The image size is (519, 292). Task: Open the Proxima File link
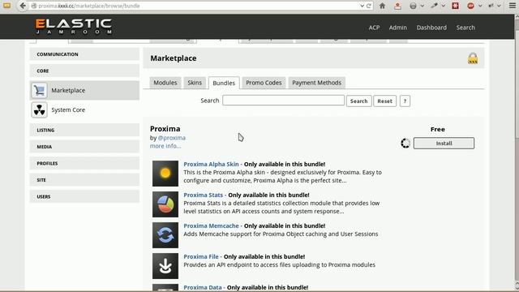click(201, 256)
